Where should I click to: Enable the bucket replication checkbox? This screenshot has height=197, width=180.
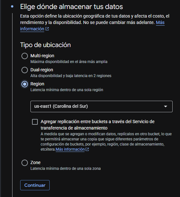point(35,122)
